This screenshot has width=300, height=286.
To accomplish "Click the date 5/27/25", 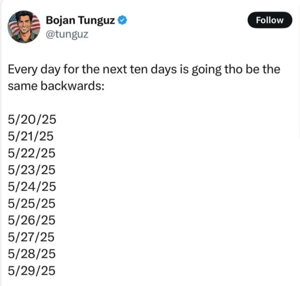I will pyautogui.click(x=32, y=237).
